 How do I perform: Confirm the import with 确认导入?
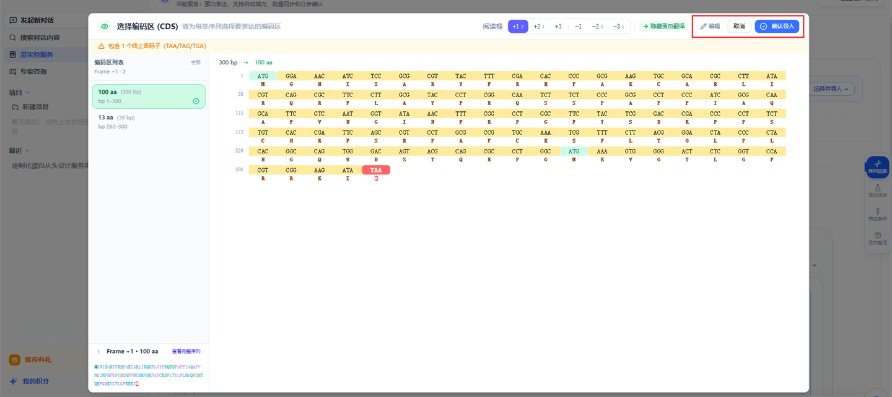tap(777, 27)
